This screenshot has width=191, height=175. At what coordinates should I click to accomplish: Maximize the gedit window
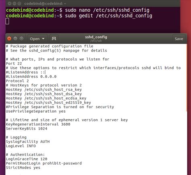[21, 39]
